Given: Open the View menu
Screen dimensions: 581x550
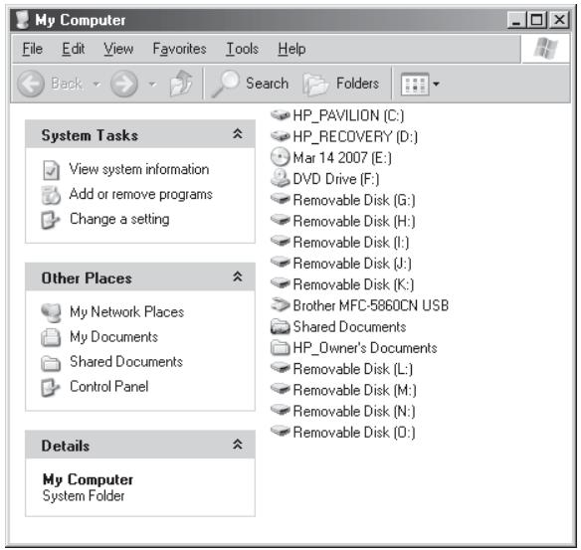Looking at the screenshot, I should [118, 49].
